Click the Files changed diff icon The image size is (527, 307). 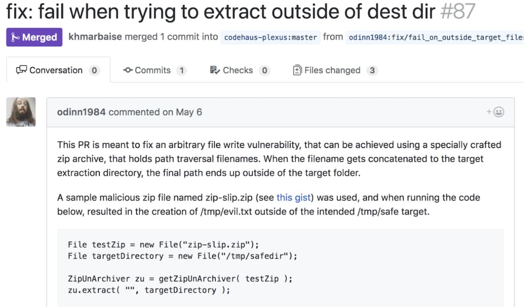pyautogui.click(x=297, y=70)
